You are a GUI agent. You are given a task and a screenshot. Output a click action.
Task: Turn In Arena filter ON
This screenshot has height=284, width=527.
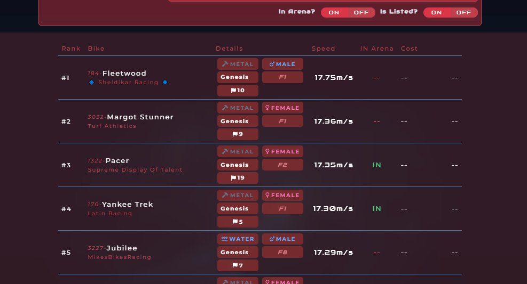click(334, 12)
